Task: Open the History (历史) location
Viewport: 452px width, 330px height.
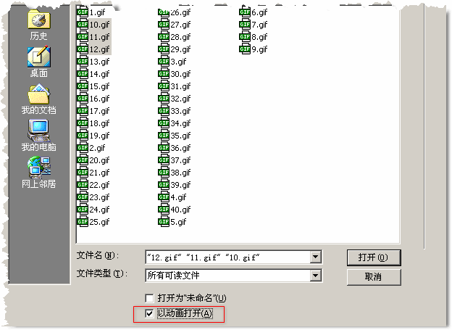Action: coord(39,25)
